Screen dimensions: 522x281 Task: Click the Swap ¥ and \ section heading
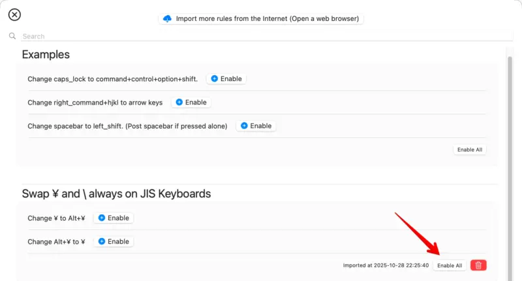click(116, 193)
